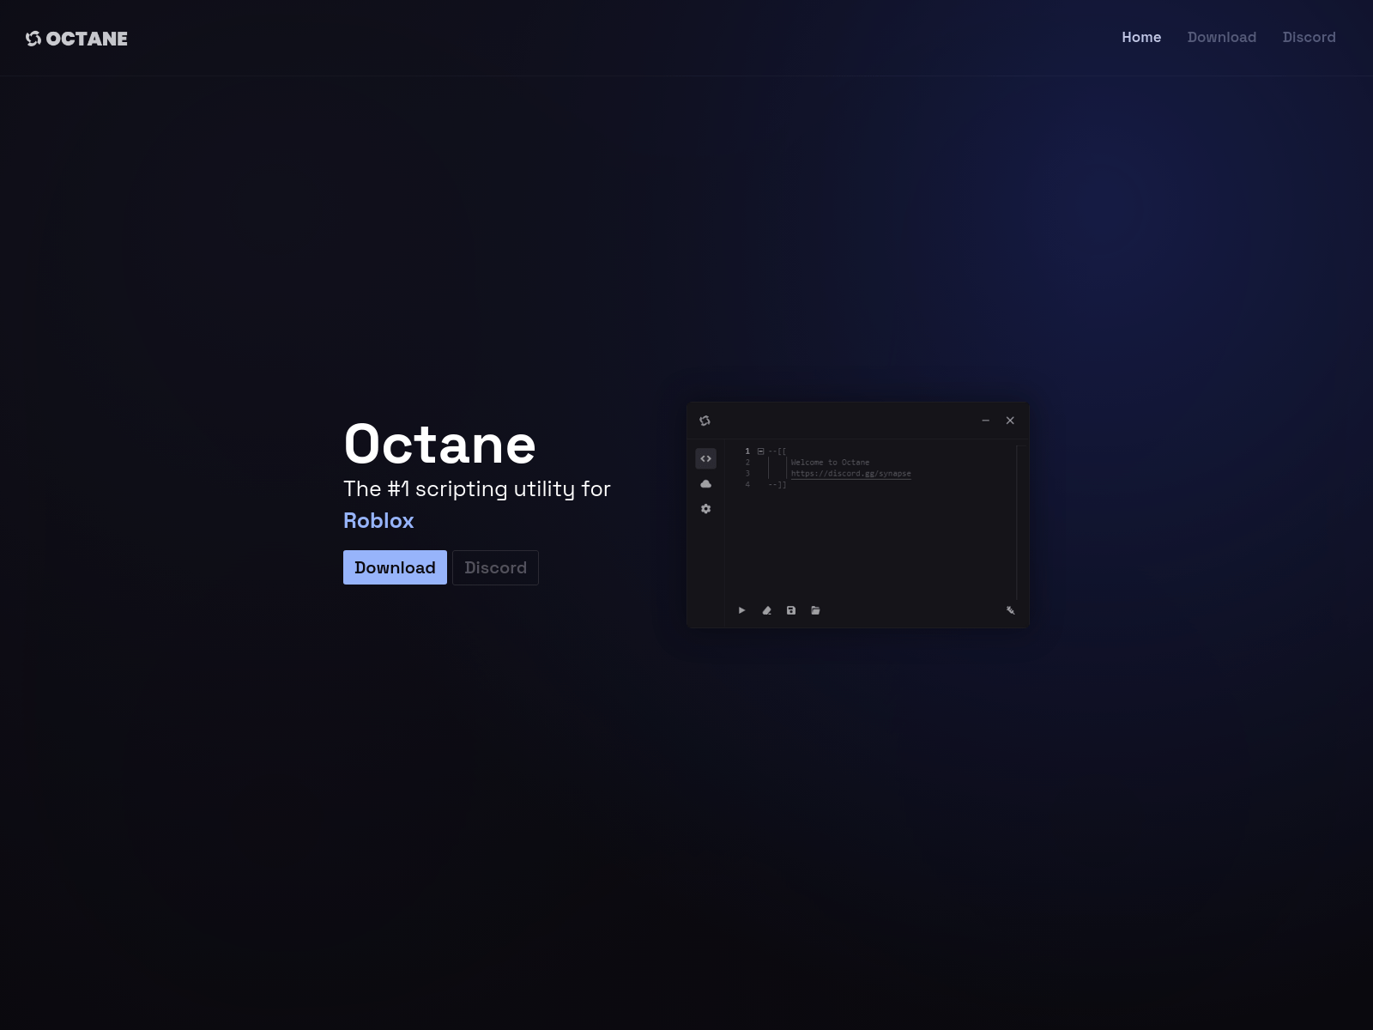
Task: Run the script with the play icon
Action: click(741, 610)
